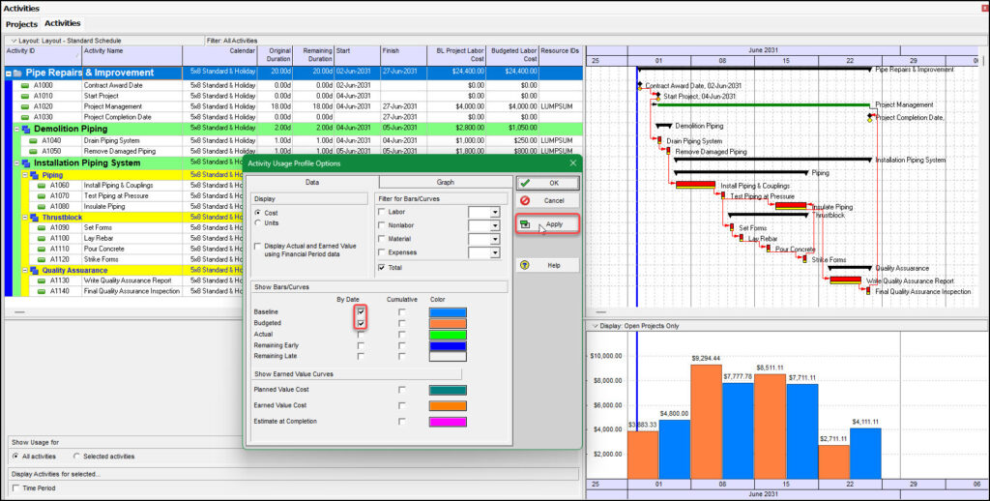Change the Budgeted bar color swatch
Screen dimensions: 990x501
pos(448,323)
